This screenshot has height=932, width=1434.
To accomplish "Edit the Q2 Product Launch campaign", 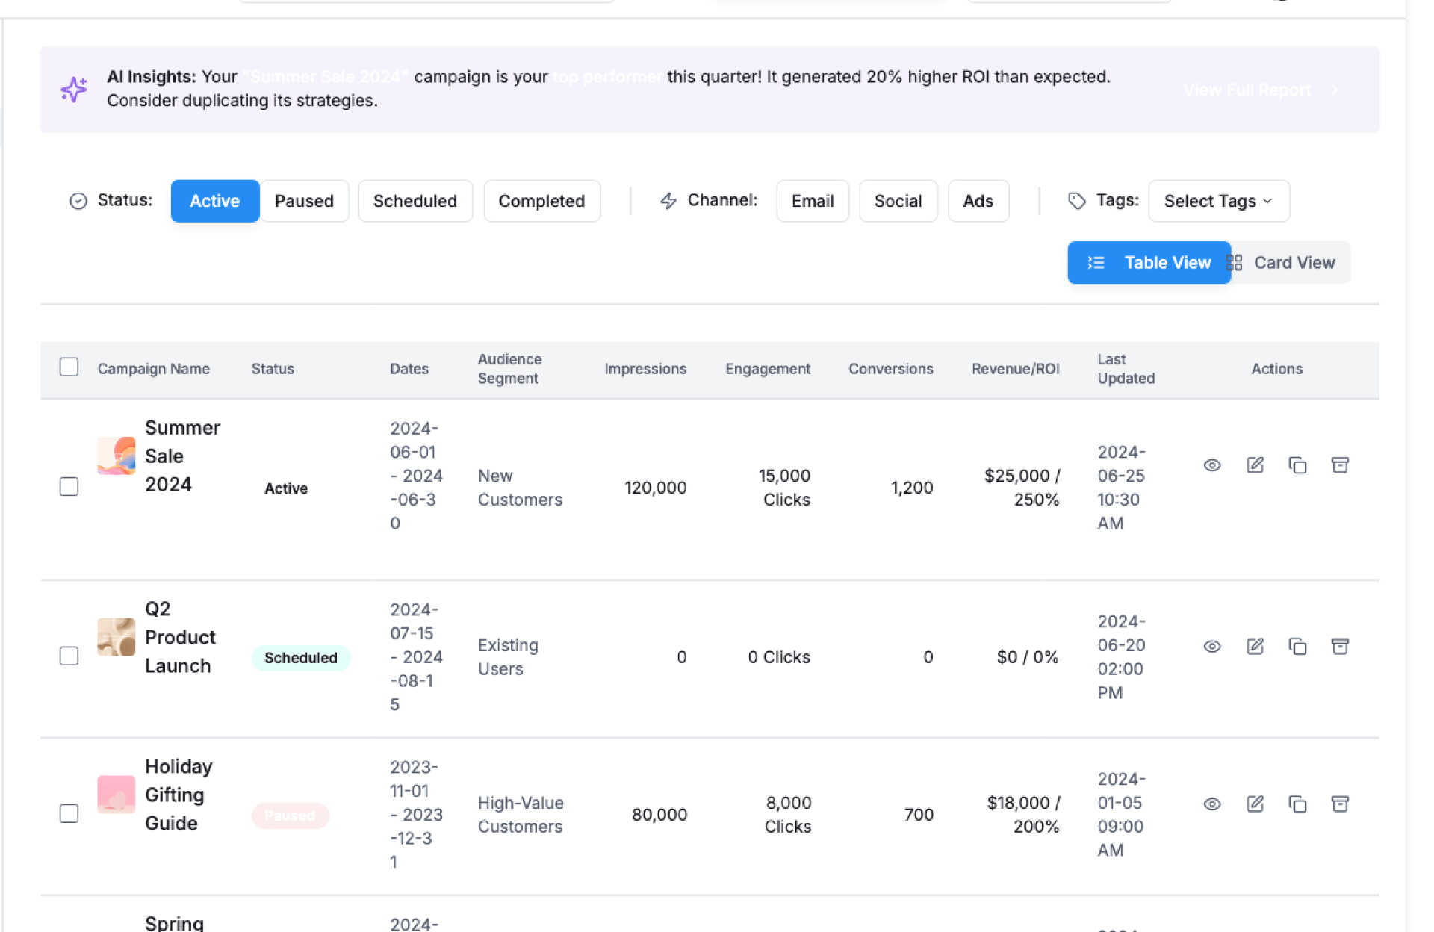I will [1255, 647].
